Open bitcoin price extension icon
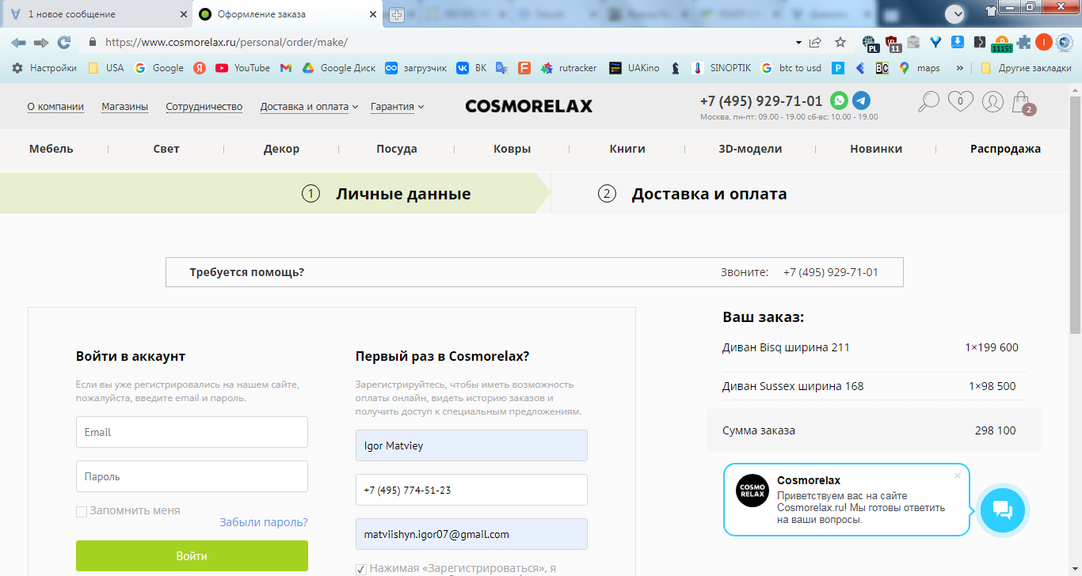This screenshot has width=1082, height=576. pyautogui.click(x=1002, y=44)
